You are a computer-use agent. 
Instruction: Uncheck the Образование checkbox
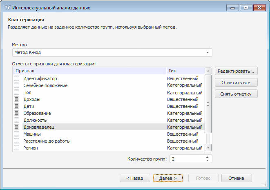click(x=17, y=113)
